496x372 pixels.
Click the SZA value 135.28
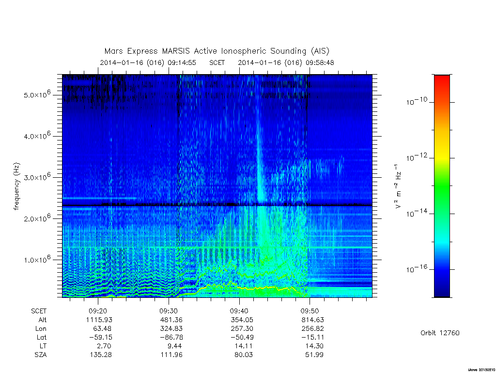pyautogui.click(x=100, y=355)
